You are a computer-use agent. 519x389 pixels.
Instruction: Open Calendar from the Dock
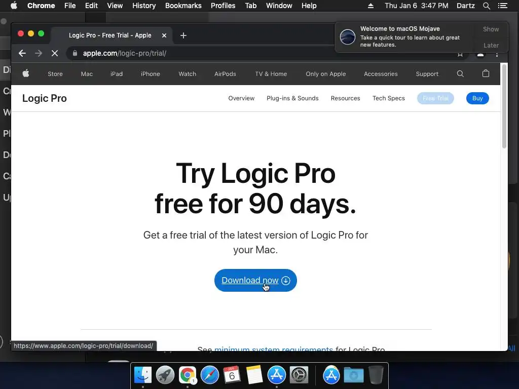pyautogui.click(x=232, y=375)
